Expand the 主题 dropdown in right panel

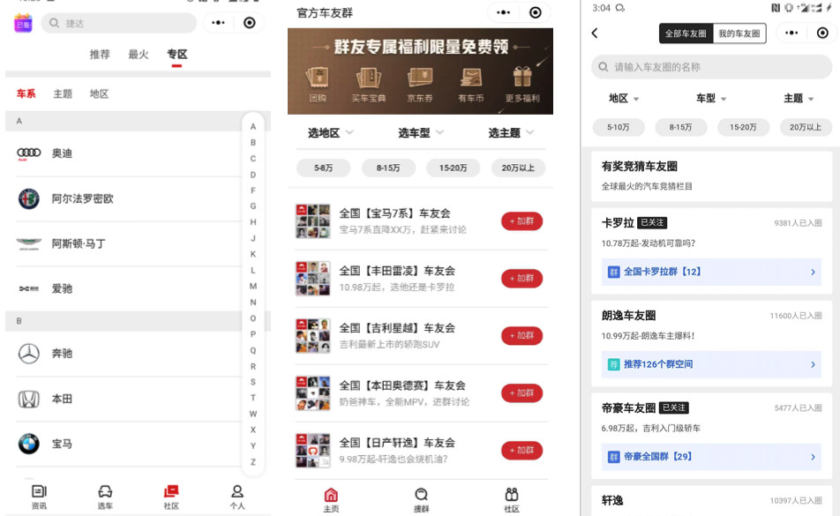(x=798, y=99)
